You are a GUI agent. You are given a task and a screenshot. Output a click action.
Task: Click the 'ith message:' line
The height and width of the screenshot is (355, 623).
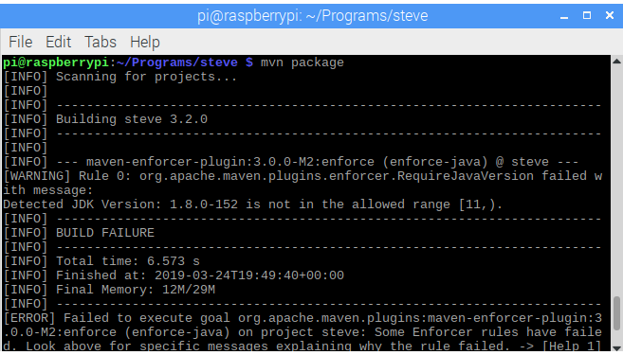coord(47,190)
